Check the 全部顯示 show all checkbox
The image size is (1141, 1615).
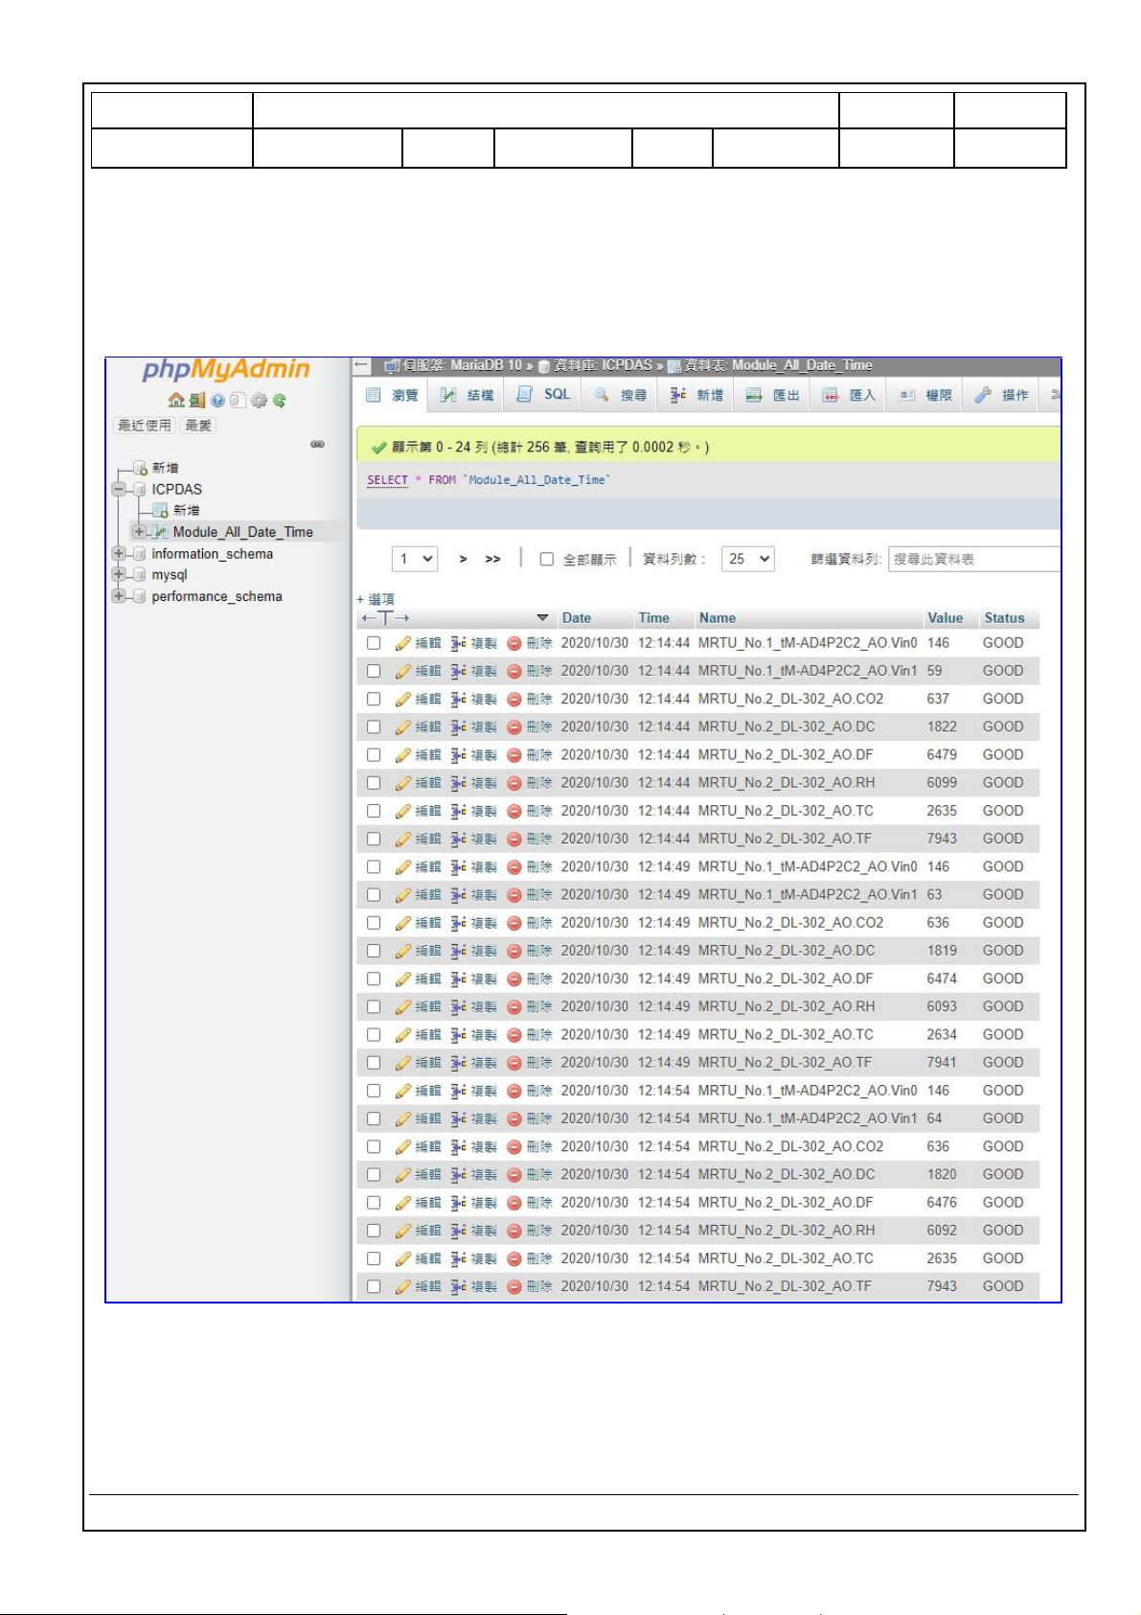click(547, 560)
